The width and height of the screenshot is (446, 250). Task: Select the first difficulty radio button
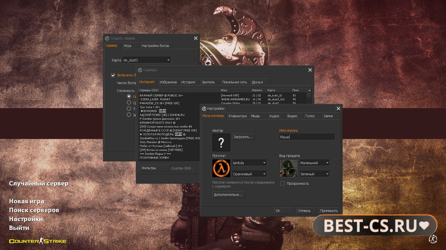pyautogui.click(x=129, y=96)
